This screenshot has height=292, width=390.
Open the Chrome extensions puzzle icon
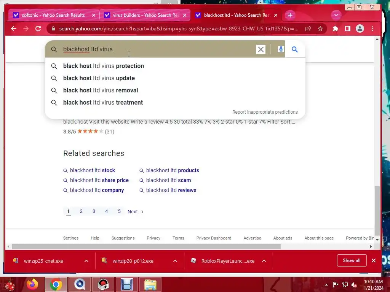335,29
